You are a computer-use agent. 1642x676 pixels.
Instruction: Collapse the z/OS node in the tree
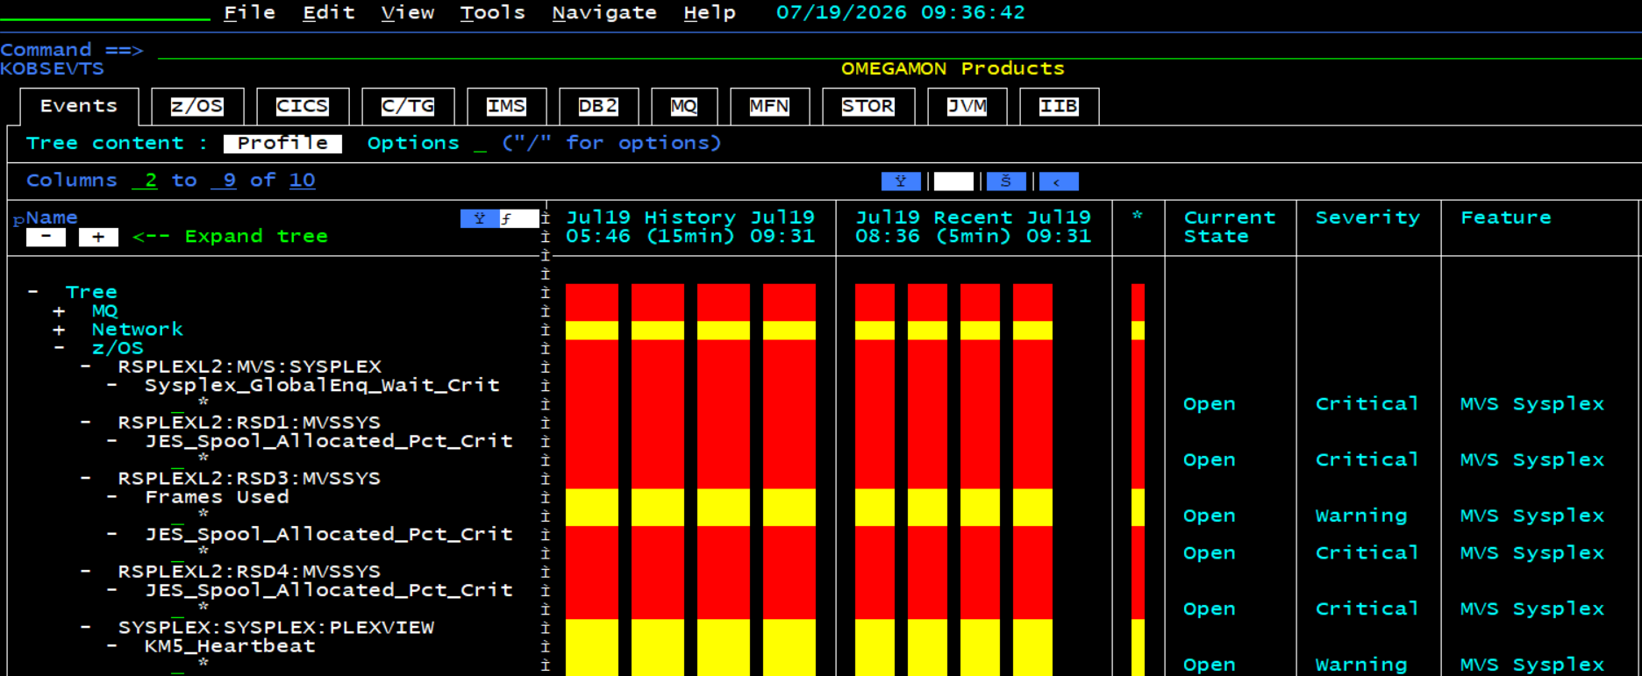(59, 348)
